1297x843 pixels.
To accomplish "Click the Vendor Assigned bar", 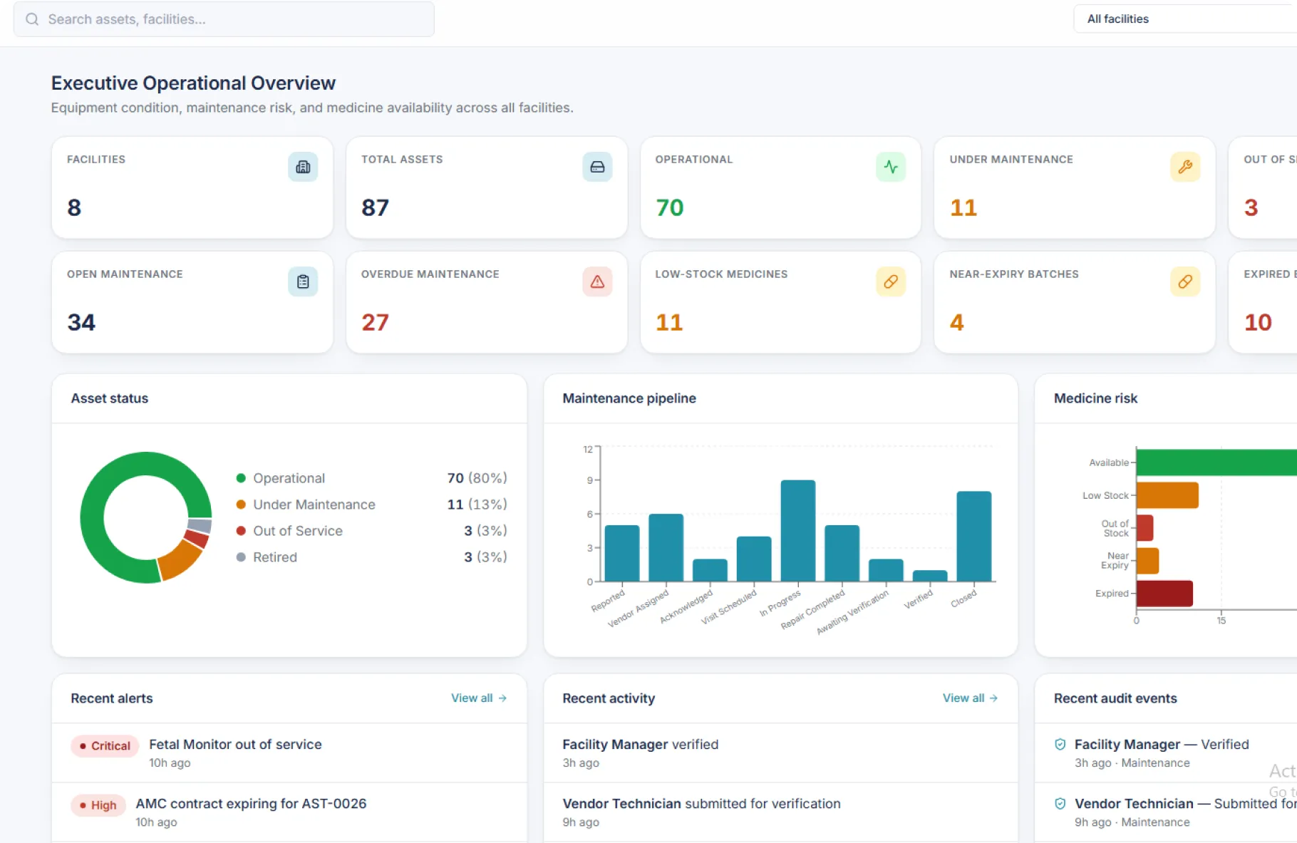I will [666, 548].
